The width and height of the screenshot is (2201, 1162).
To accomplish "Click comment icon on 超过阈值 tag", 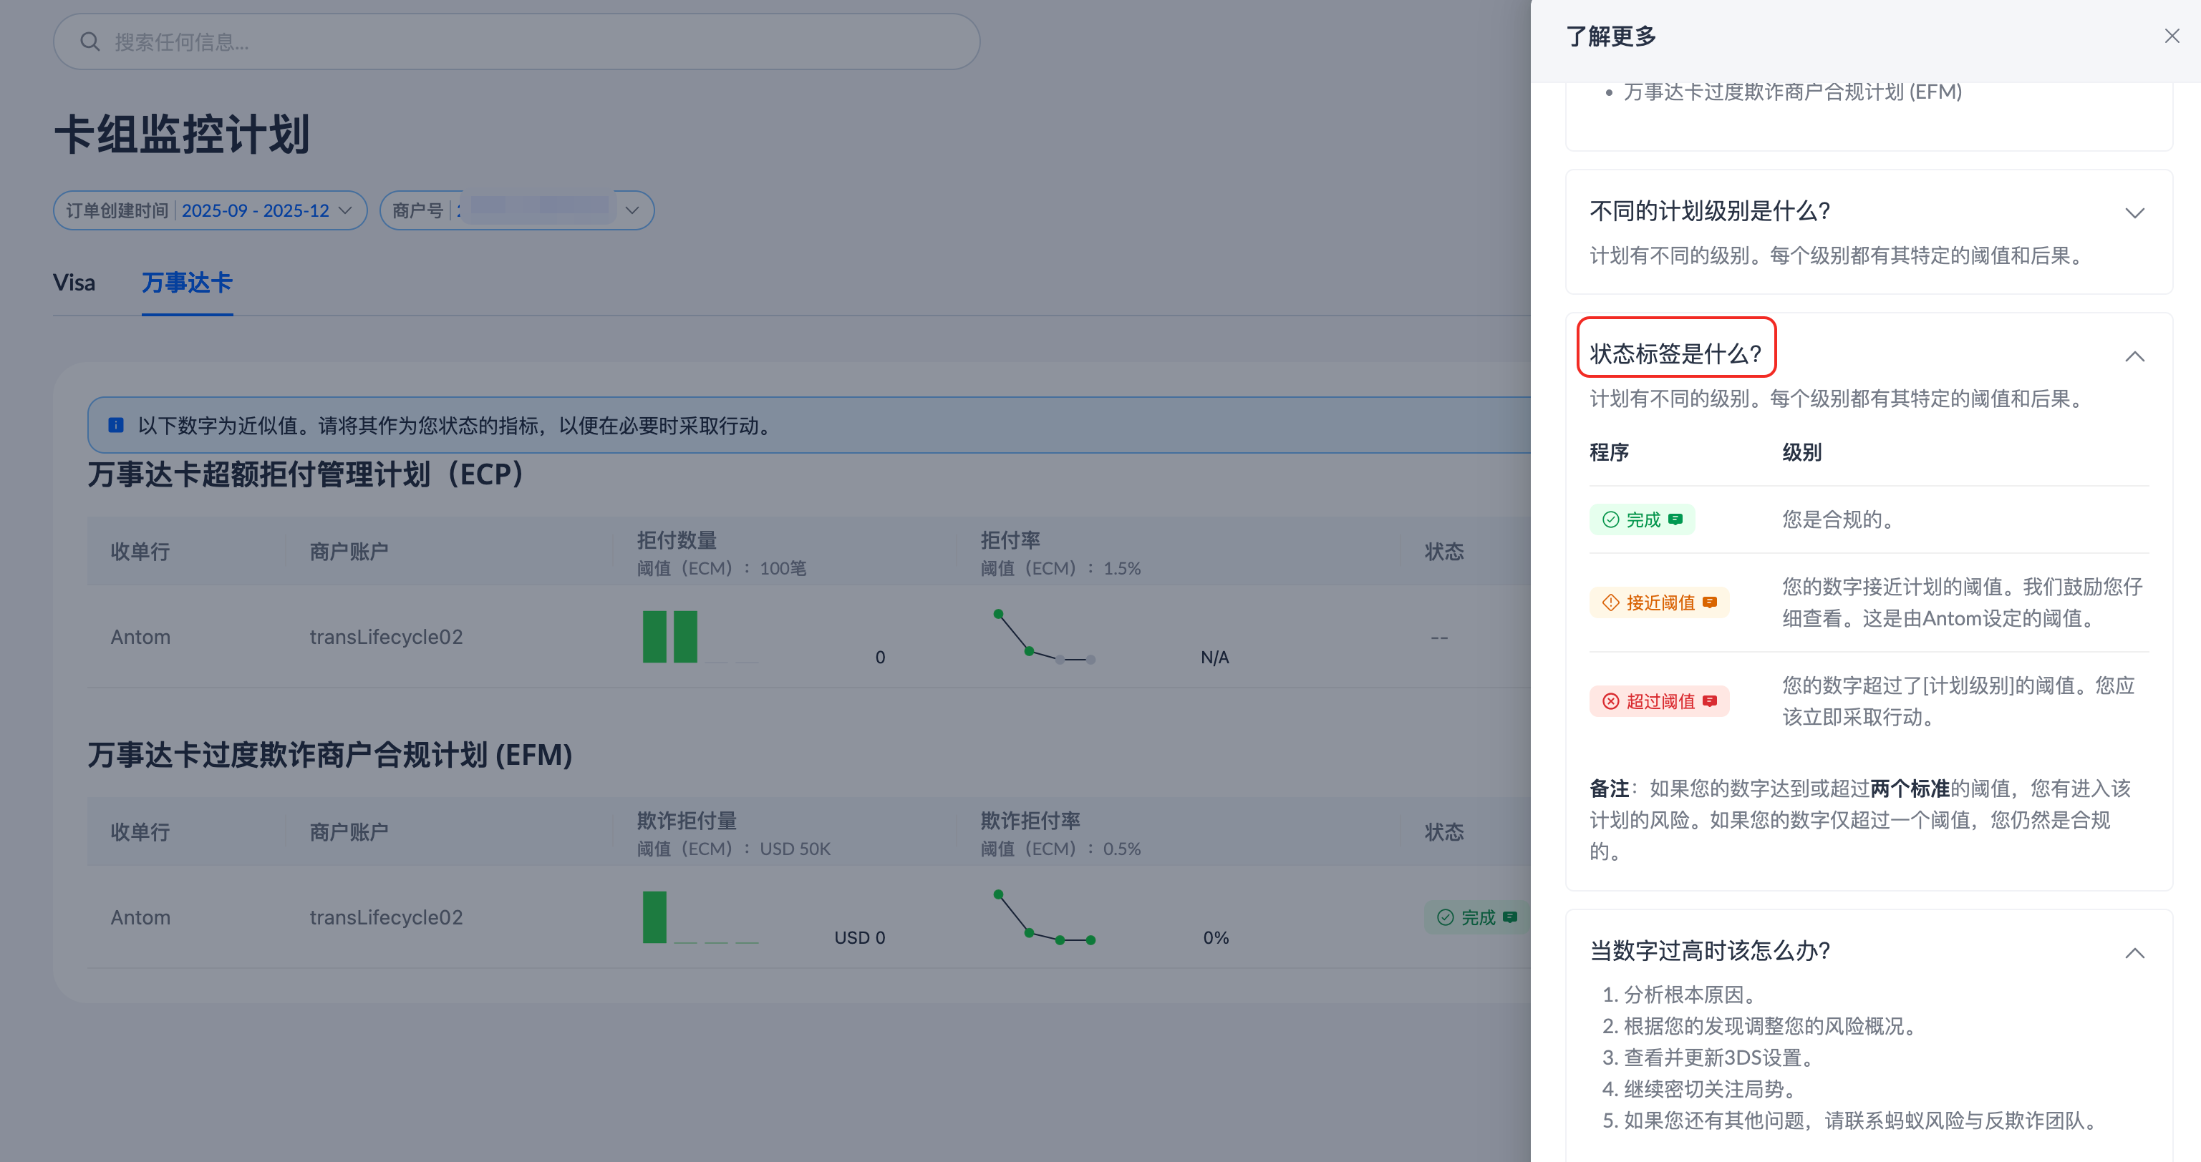I will tap(1710, 701).
